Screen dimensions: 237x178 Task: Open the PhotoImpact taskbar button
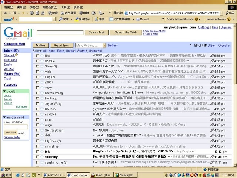[x=126, y=175]
